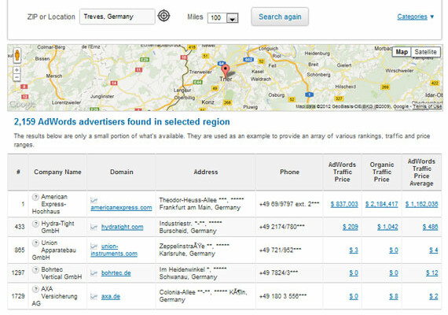Switch map to Satellite view
The width and height of the screenshot is (448, 315).
[x=425, y=52]
